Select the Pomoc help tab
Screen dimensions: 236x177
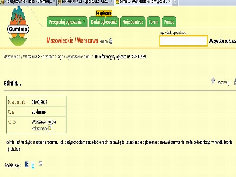pyautogui.click(x=169, y=22)
